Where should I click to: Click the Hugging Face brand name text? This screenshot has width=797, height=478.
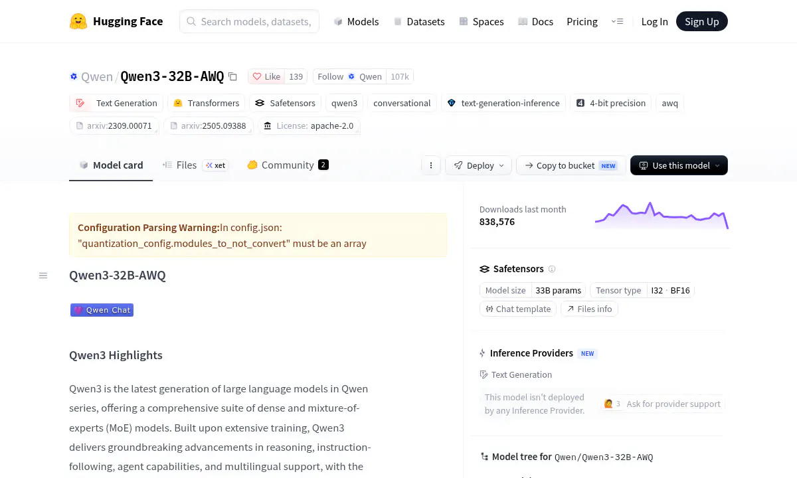pyautogui.click(x=128, y=21)
